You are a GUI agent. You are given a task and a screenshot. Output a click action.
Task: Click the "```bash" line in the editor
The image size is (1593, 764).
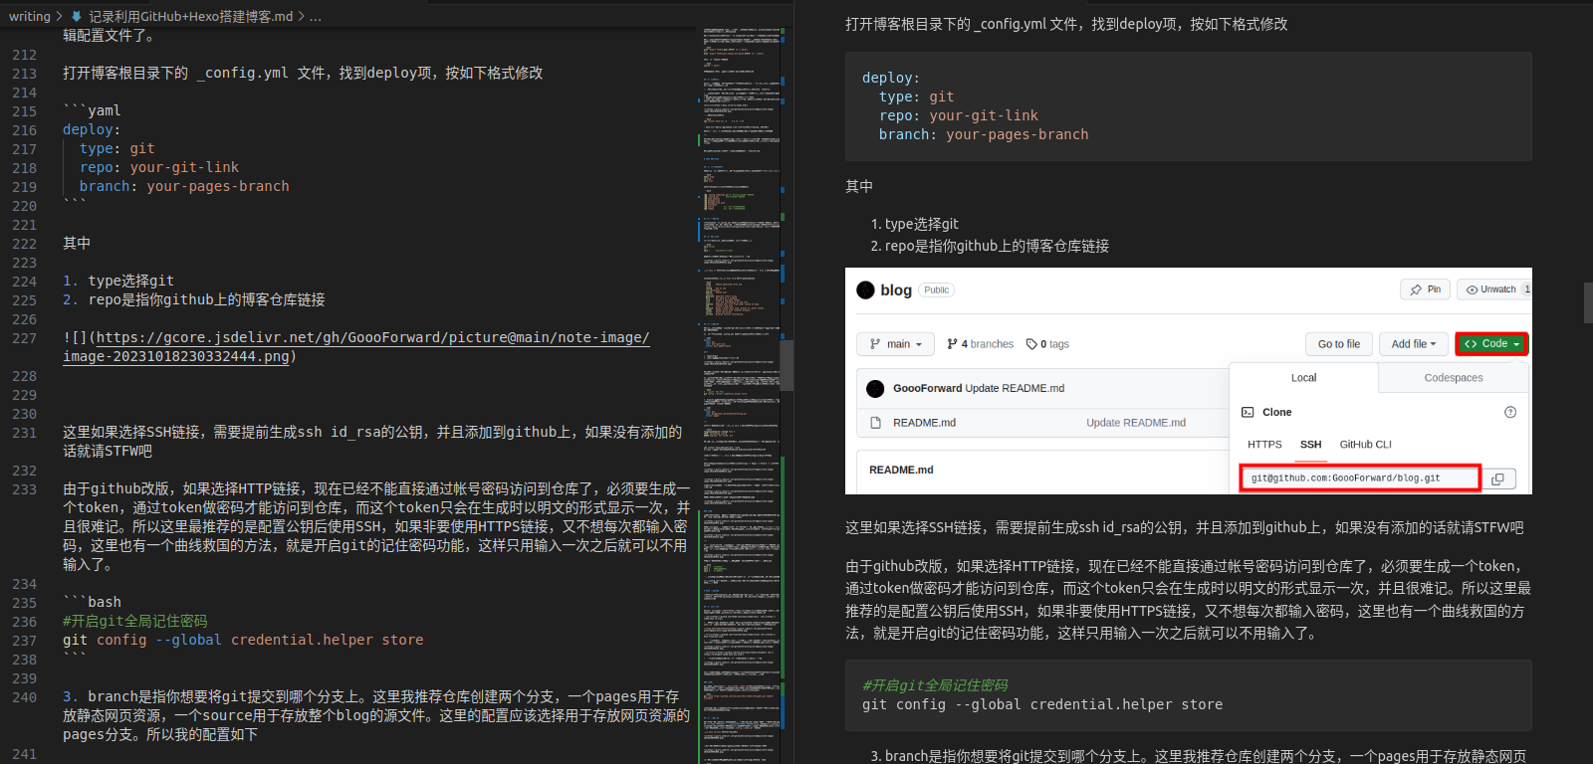click(92, 602)
